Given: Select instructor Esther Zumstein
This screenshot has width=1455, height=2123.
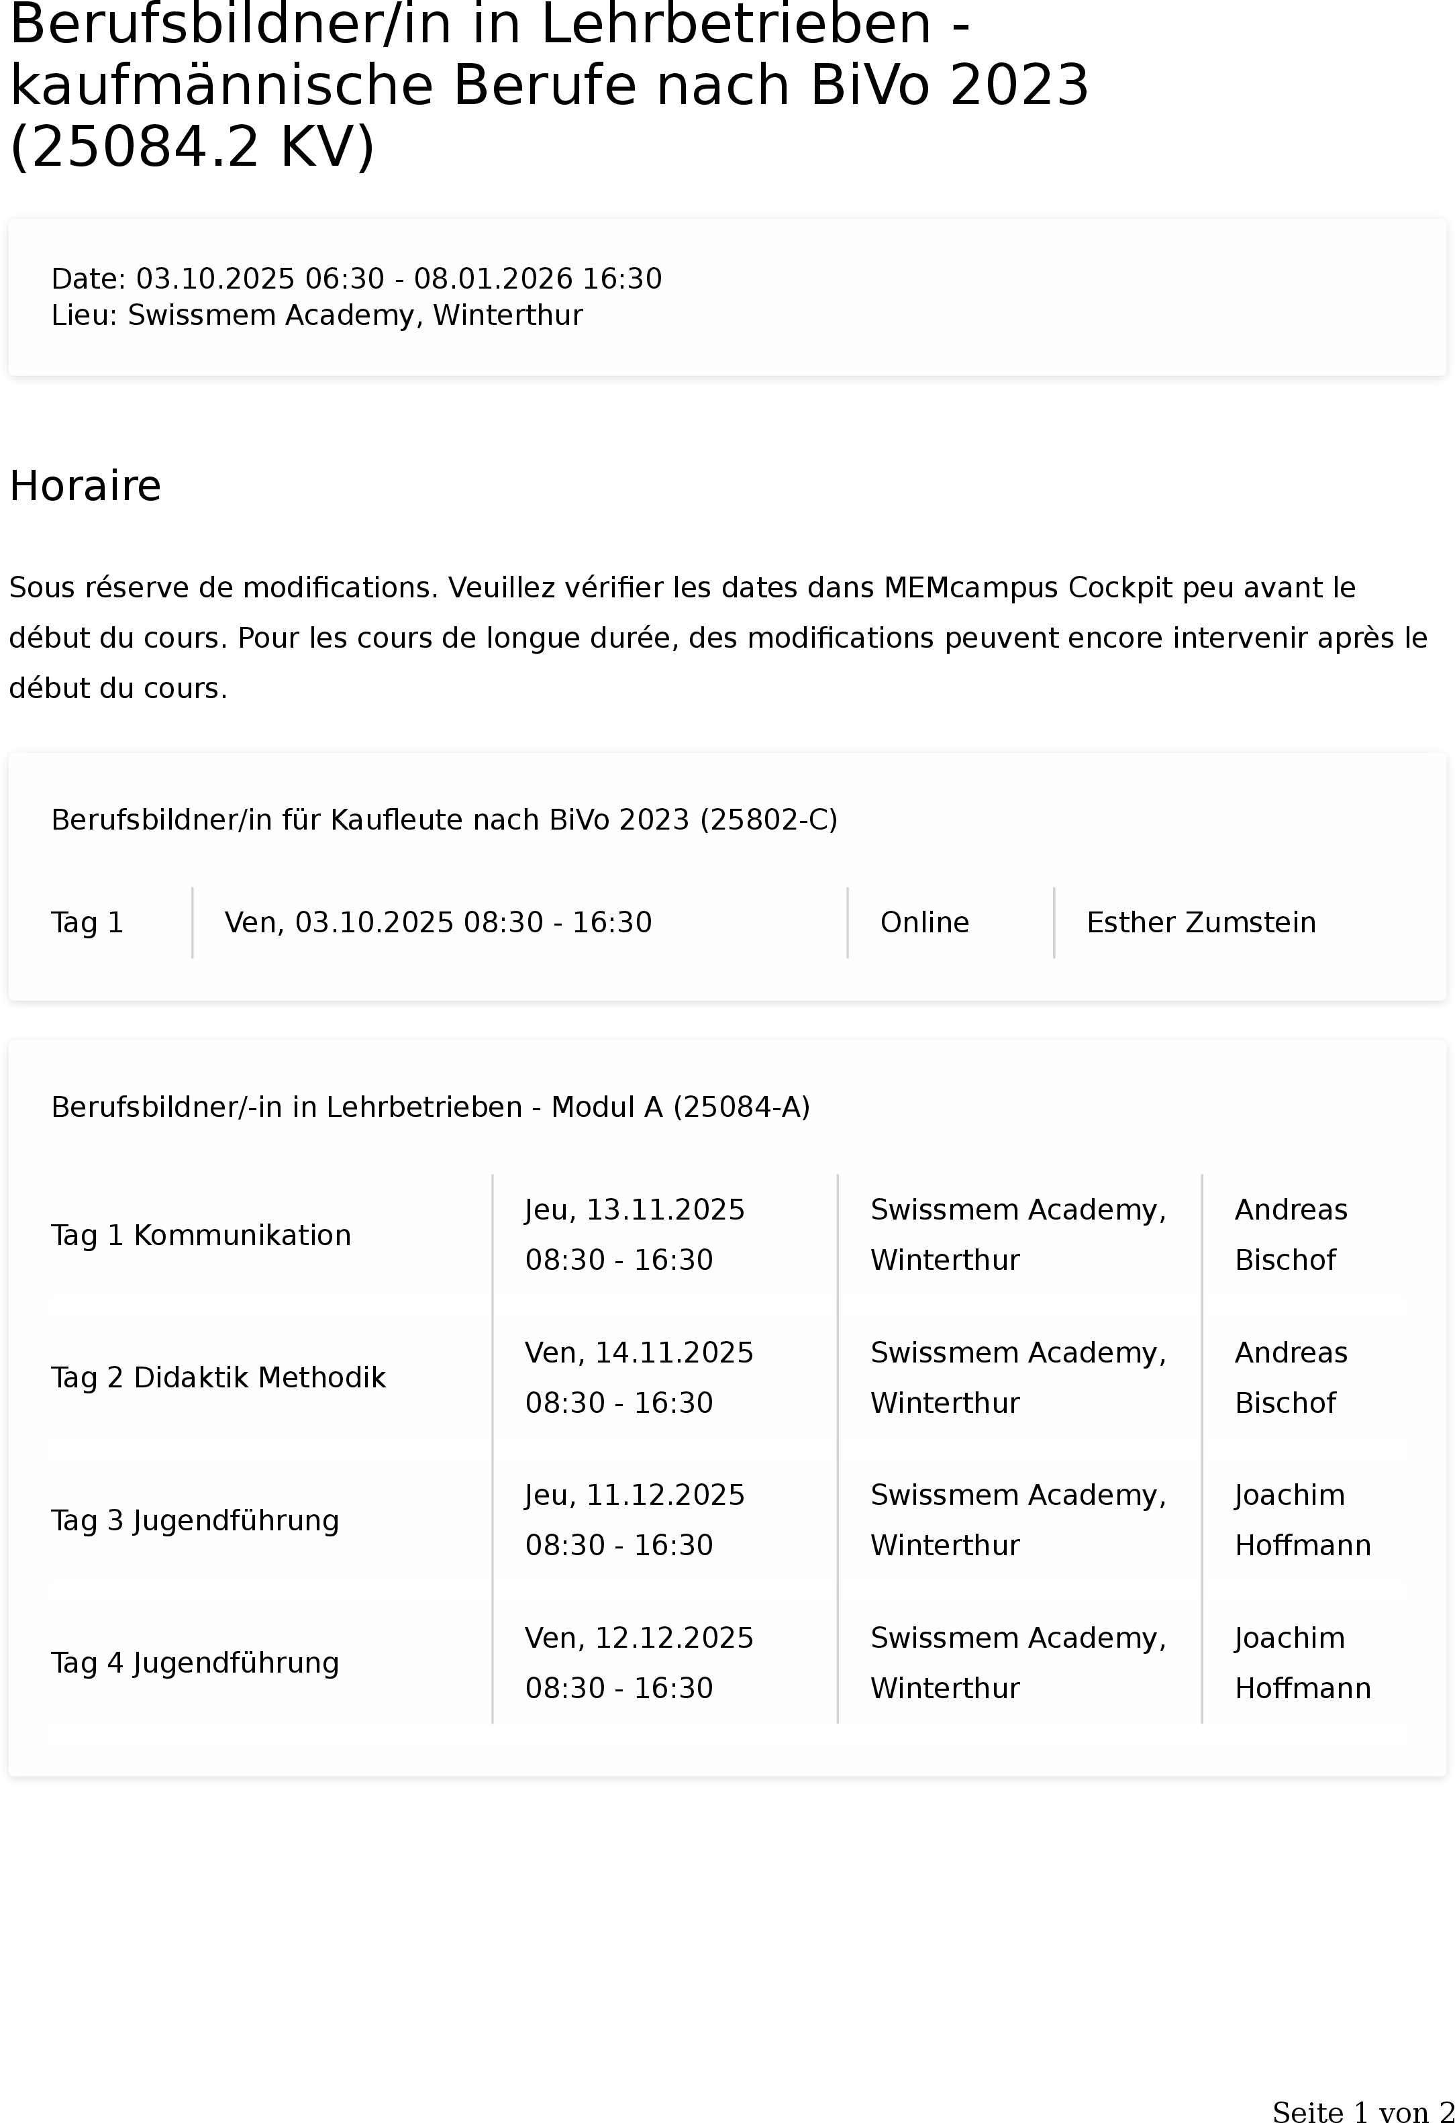Looking at the screenshot, I should pos(1201,923).
